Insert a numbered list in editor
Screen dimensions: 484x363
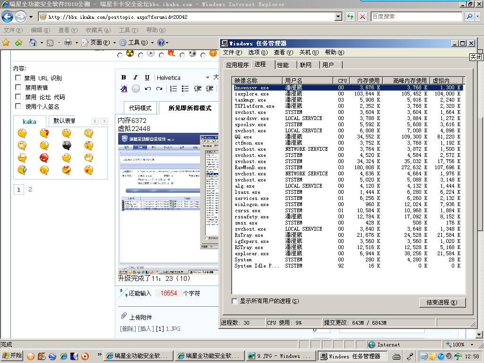(x=173, y=89)
